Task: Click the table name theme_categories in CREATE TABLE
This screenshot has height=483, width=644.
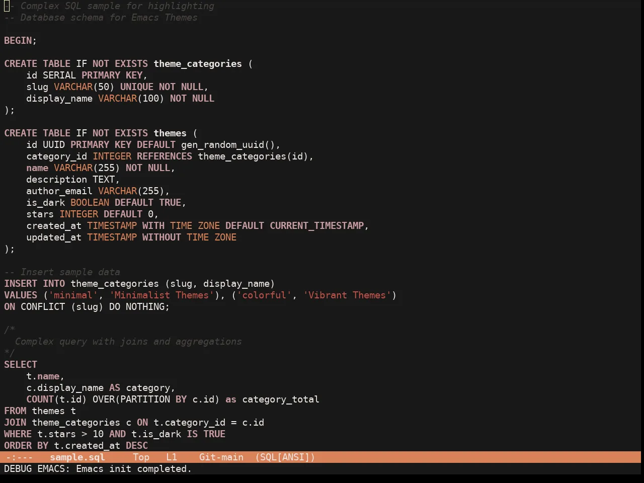Action: 198,64
